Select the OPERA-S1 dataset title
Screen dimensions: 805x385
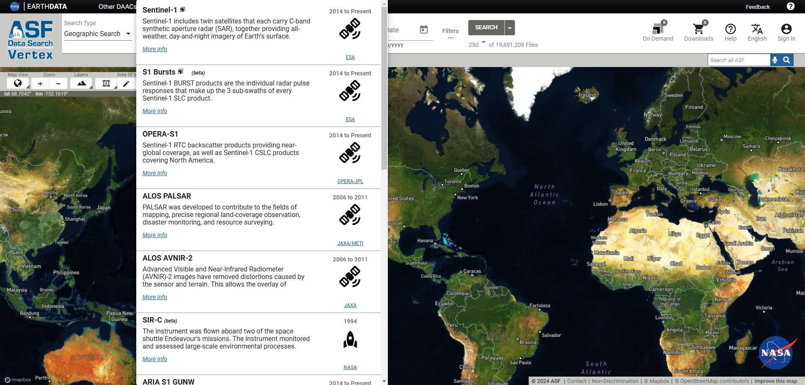click(160, 134)
